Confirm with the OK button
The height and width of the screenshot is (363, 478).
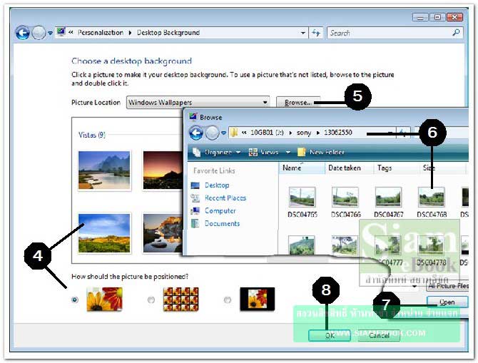pyautogui.click(x=330, y=336)
